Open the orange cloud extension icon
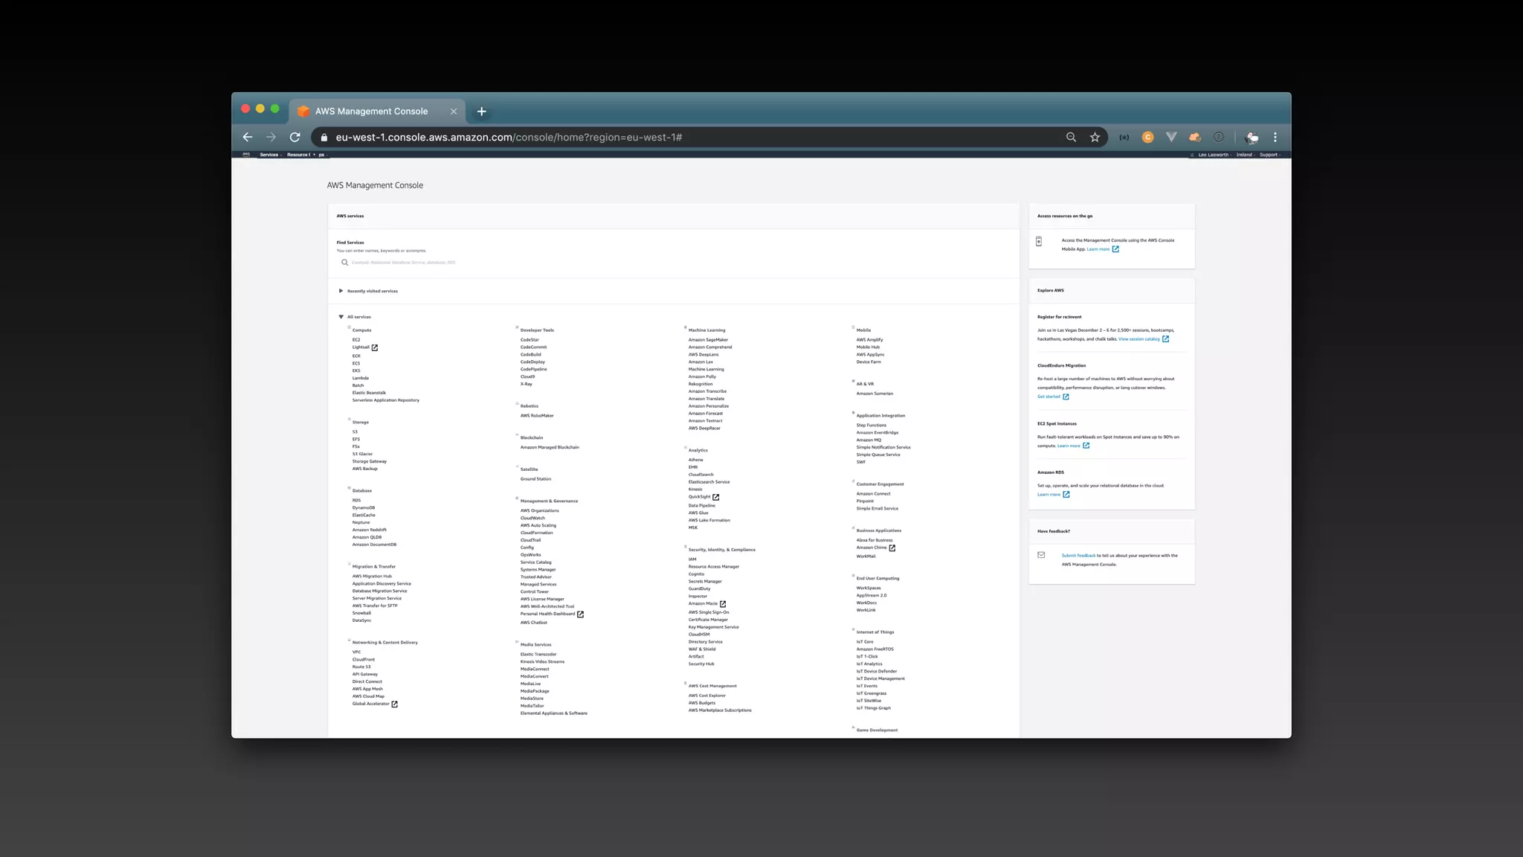This screenshot has width=1523, height=857. [1194, 137]
